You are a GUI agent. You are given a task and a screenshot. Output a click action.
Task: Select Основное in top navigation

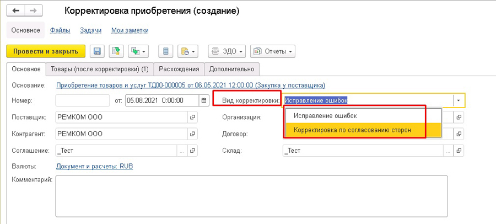(25, 30)
